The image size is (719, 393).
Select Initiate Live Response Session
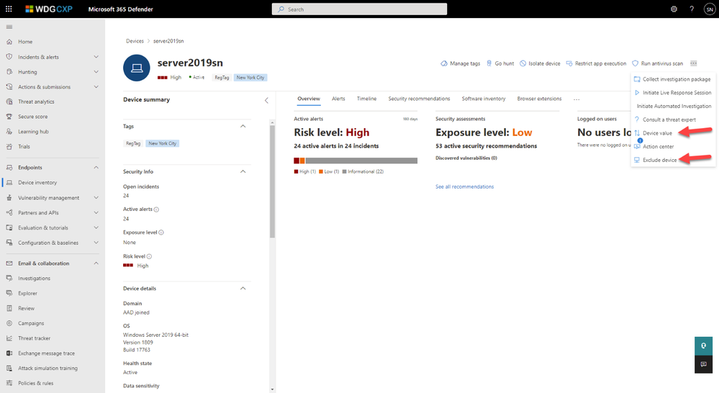[x=673, y=93]
